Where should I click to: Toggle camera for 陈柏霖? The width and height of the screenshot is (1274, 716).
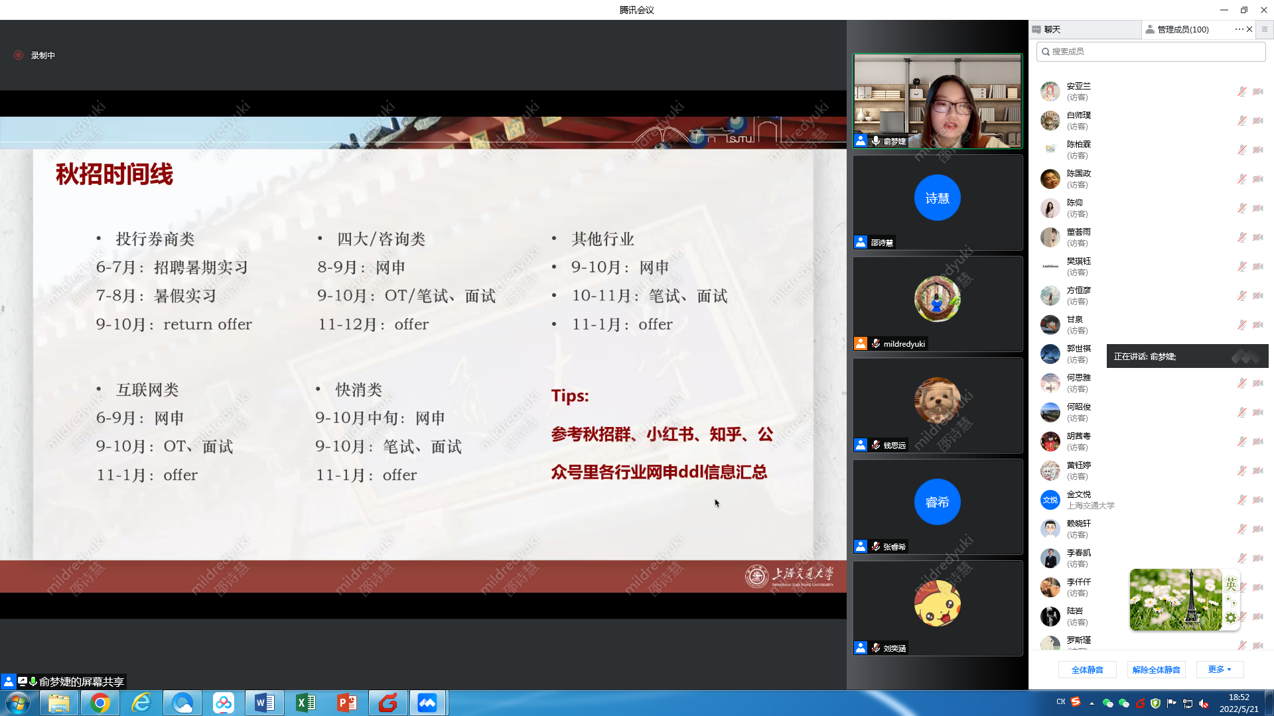point(1258,150)
